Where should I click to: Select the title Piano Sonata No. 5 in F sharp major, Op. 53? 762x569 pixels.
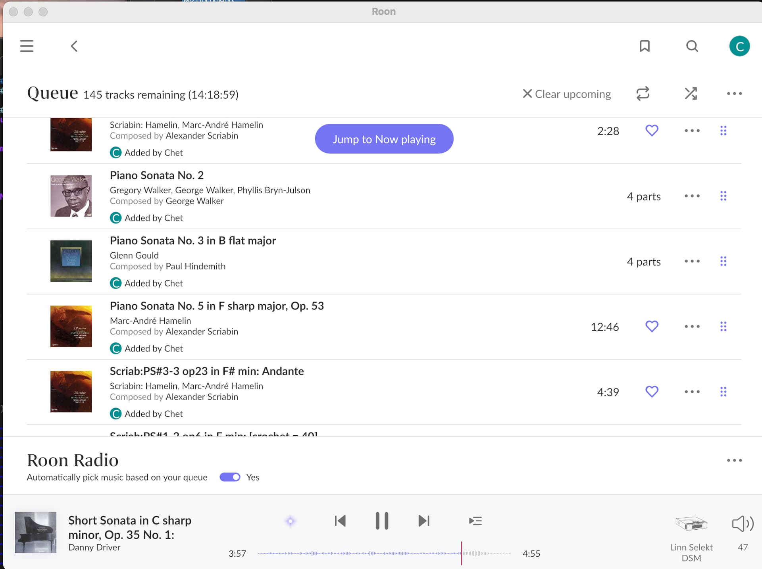click(217, 306)
